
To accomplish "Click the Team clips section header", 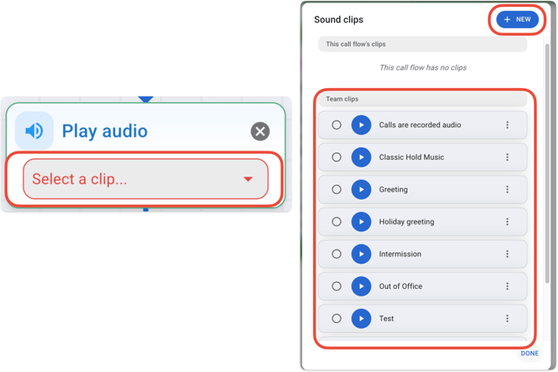I will pyautogui.click(x=422, y=99).
